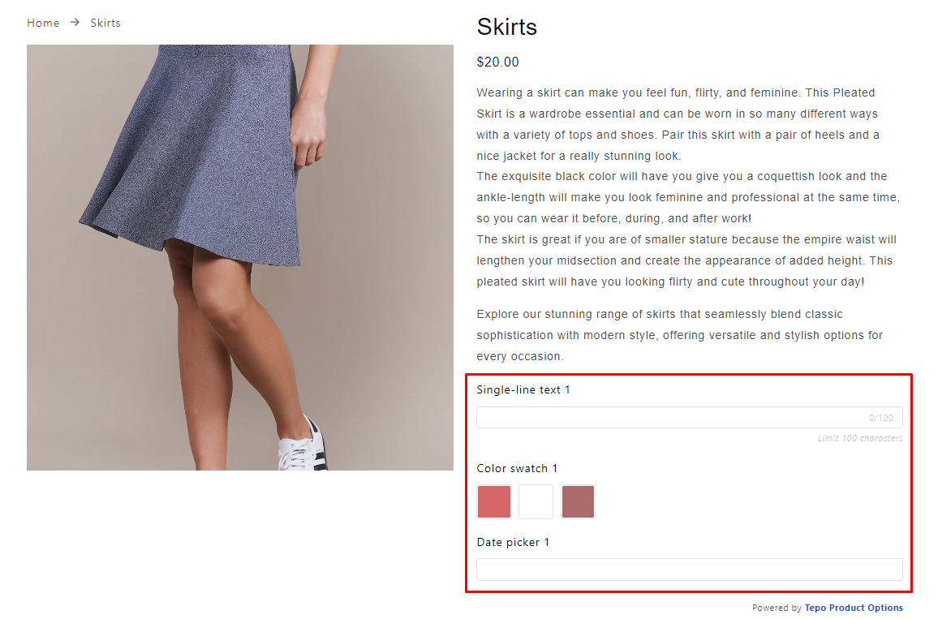The height and width of the screenshot is (619, 938).
Task: Click the Limit 100 characters hint
Action: point(860,438)
